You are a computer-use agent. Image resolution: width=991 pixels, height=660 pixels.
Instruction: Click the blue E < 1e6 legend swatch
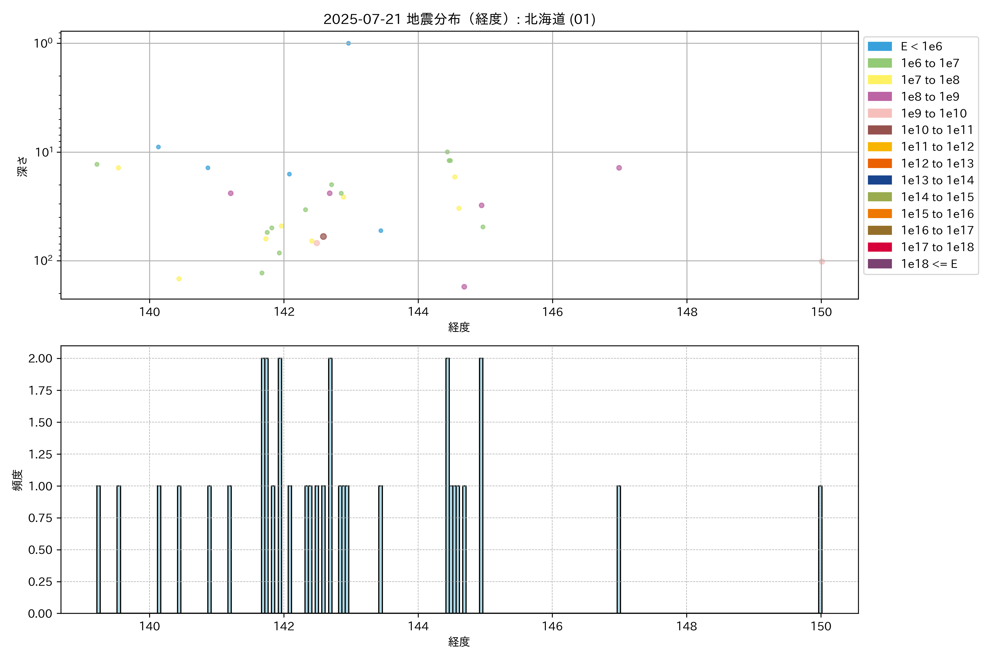coord(879,46)
